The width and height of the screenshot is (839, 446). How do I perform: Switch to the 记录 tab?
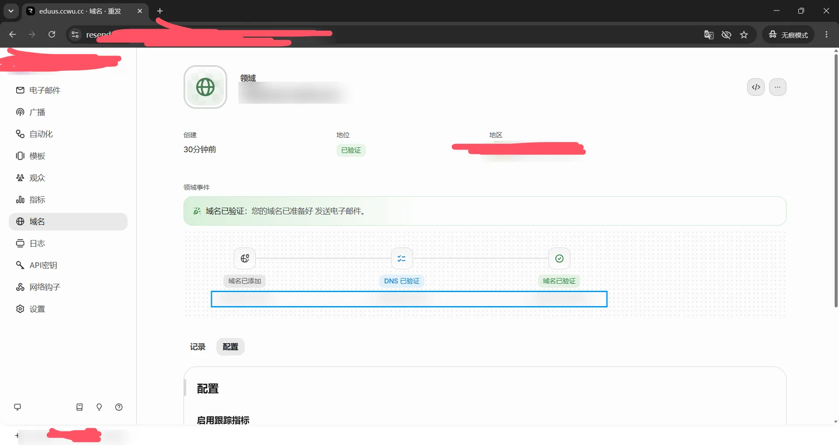[198, 347]
